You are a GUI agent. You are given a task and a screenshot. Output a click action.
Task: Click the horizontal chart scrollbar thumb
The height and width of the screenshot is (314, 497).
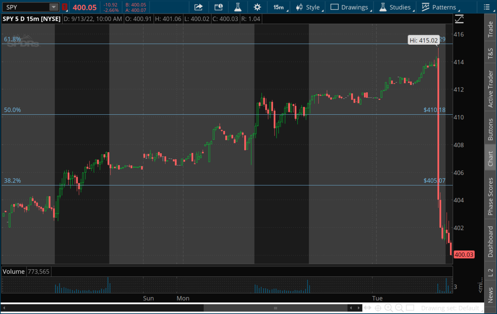coord(275,308)
